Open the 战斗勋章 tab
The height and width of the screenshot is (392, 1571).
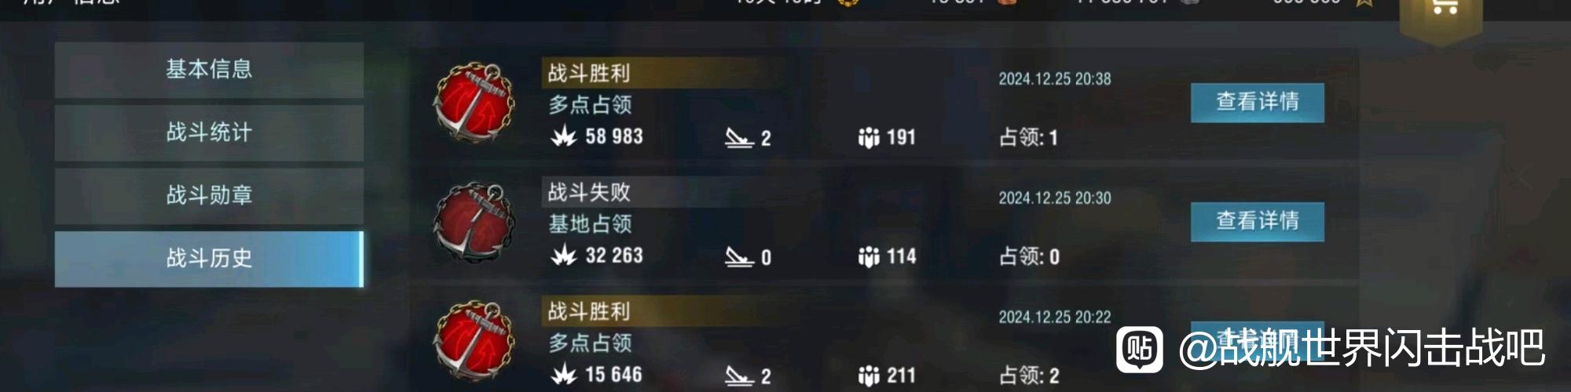[209, 195]
